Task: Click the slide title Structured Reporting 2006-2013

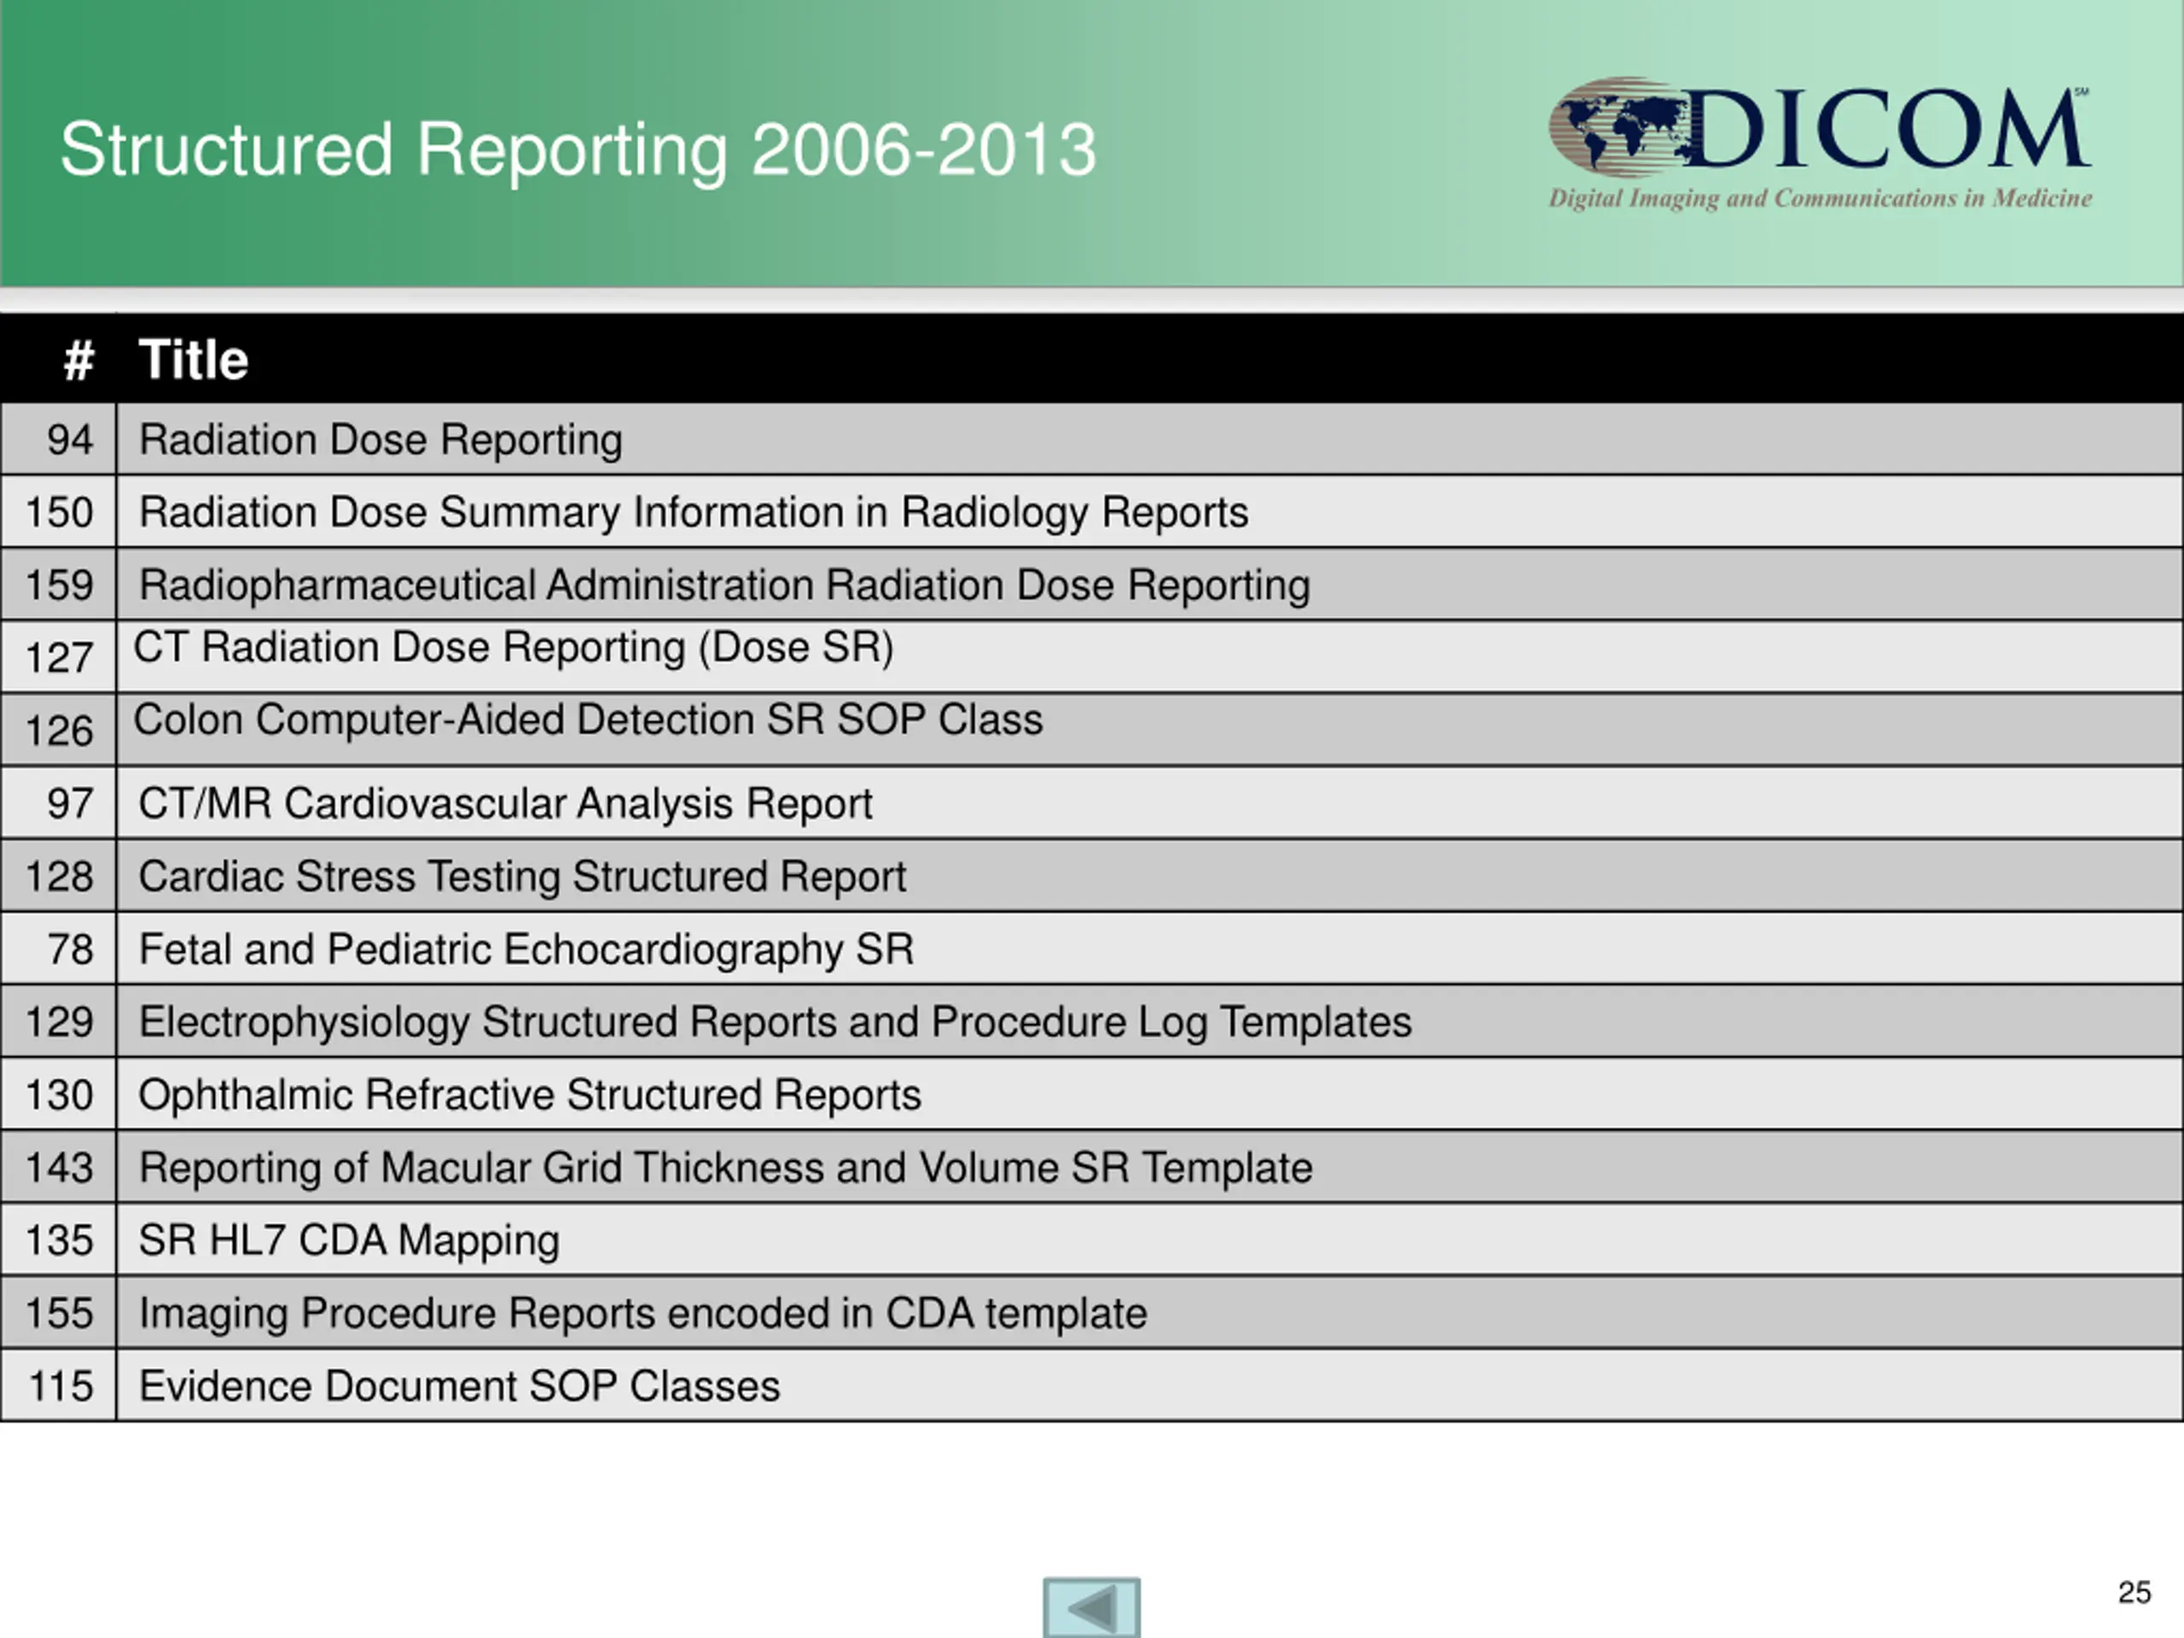Action: (x=578, y=150)
